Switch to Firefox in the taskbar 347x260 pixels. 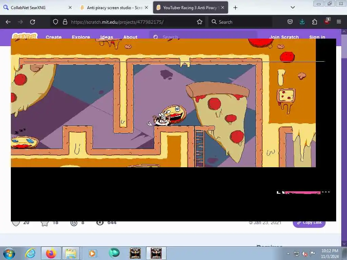[x=51, y=253]
